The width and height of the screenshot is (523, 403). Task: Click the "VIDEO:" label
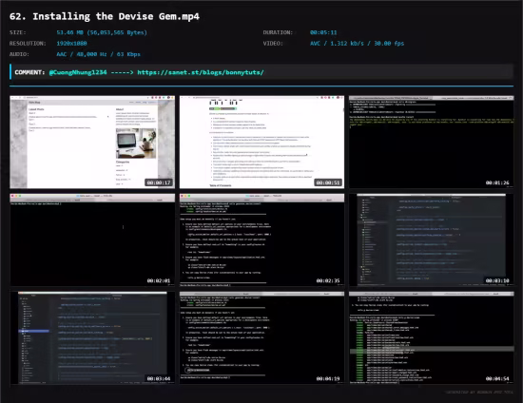(x=273, y=44)
